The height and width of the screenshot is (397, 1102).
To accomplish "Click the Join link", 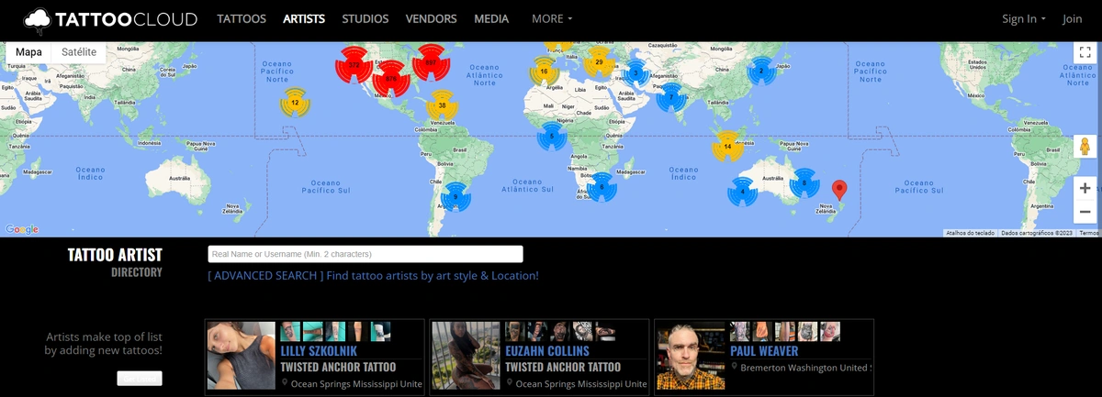I will [1073, 18].
